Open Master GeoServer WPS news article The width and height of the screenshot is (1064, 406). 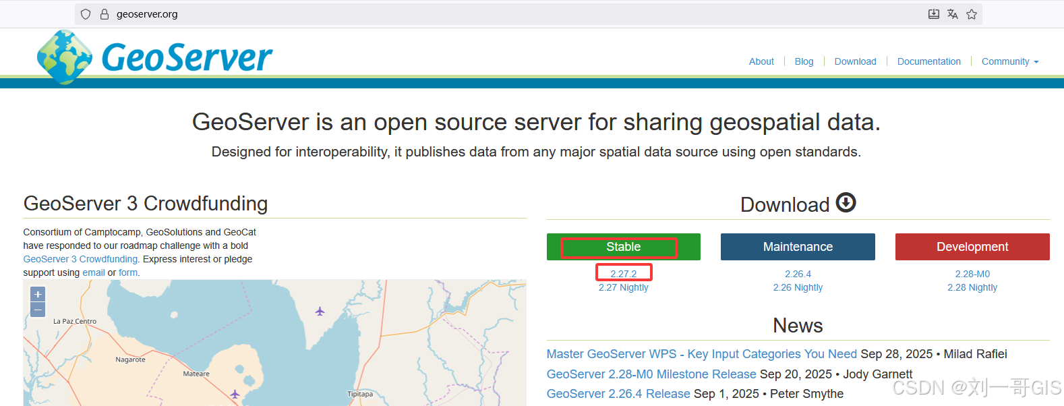pyautogui.click(x=701, y=354)
